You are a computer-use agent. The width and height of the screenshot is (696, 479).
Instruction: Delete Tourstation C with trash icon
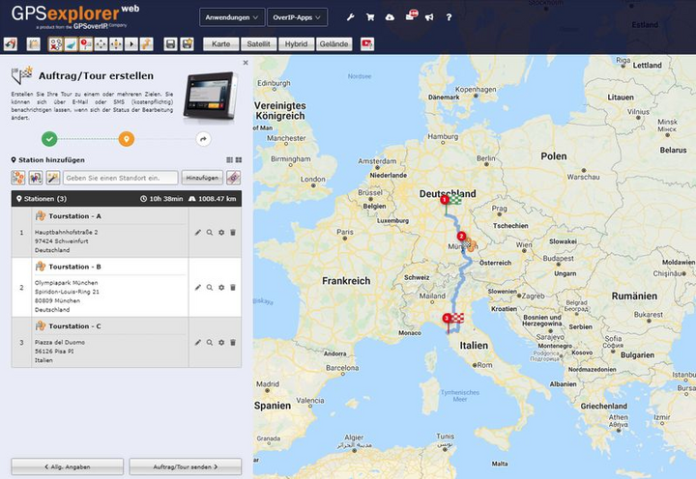coord(233,343)
